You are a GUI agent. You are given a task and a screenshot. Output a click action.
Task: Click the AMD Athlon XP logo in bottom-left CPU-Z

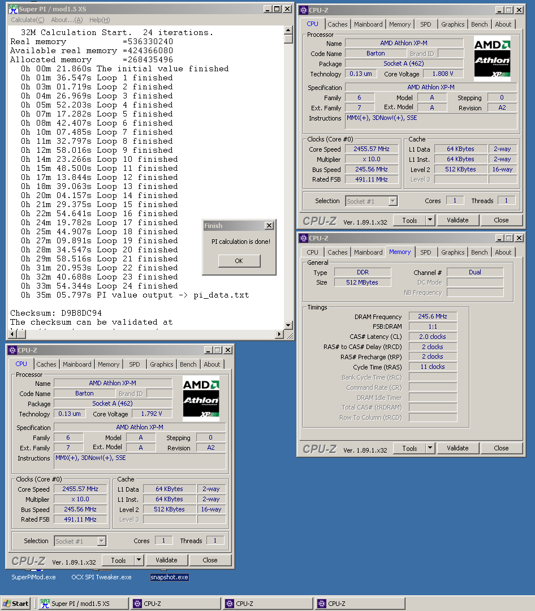point(201,399)
